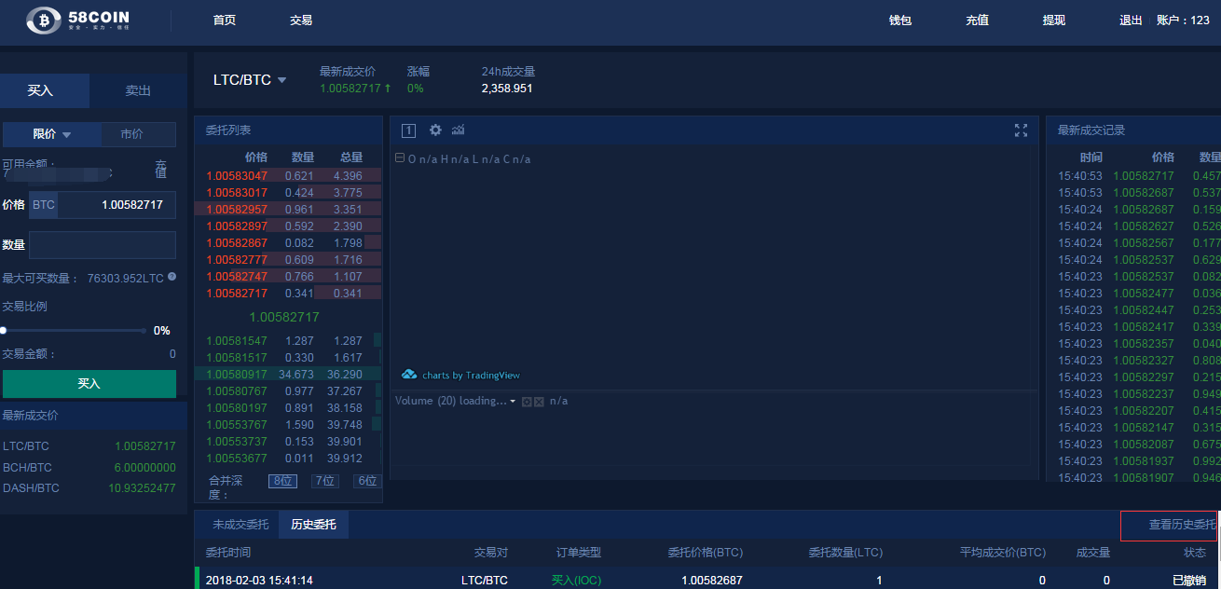The height and width of the screenshot is (589, 1221).
Task: Open the 未成交委托 tab
Action: click(240, 525)
